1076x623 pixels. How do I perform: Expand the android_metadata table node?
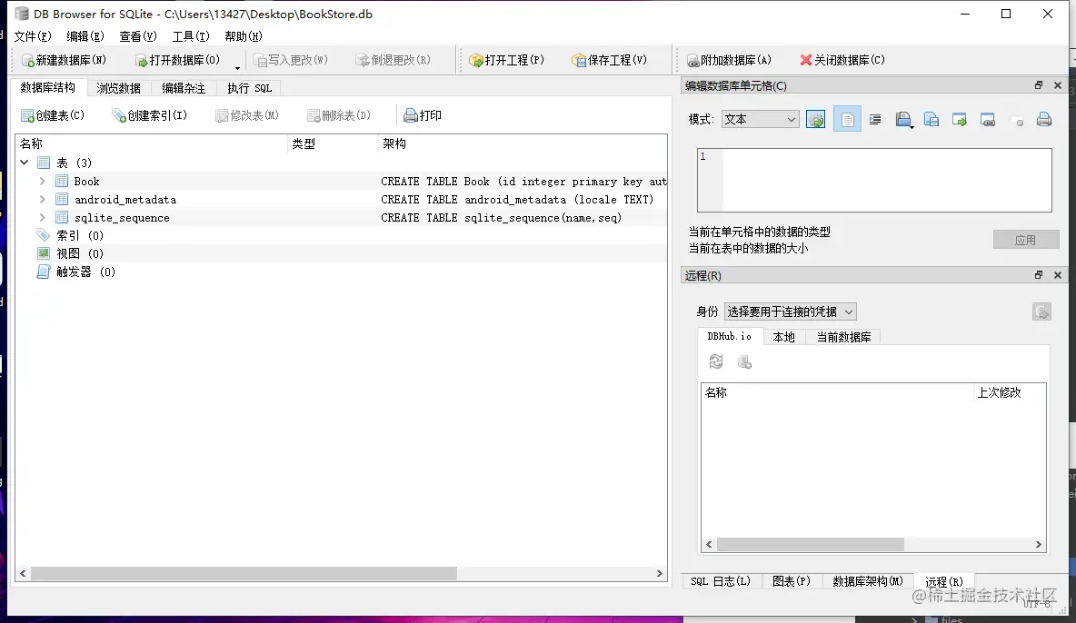click(x=43, y=199)
